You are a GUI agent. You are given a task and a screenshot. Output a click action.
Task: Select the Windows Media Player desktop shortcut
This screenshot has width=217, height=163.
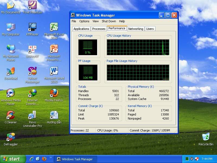click(x=11, y=97)
